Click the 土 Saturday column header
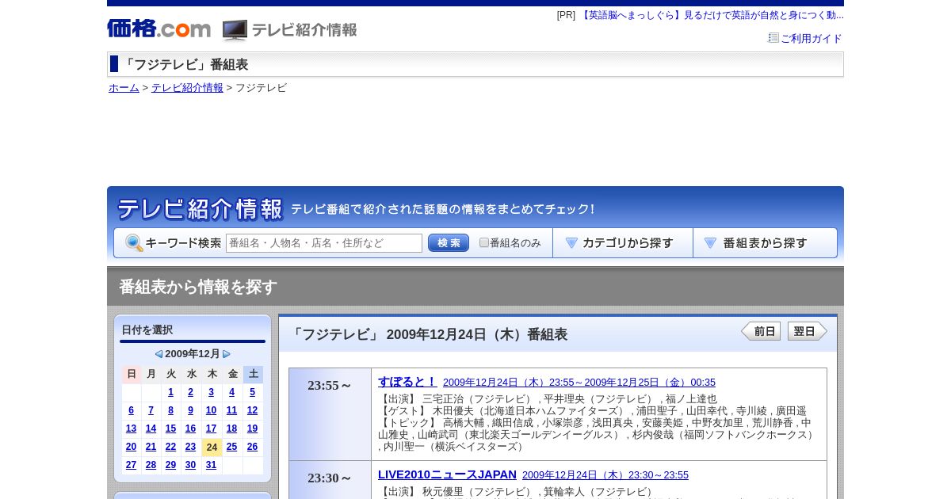 tap(253, 374)
